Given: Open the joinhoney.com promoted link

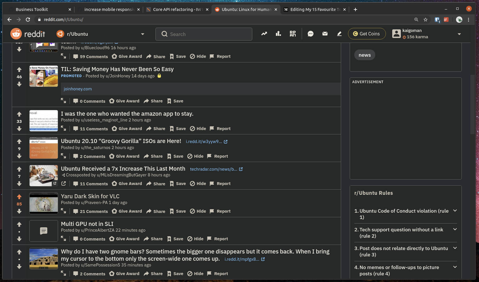Looking at the screenshot, I should point(78,89).
